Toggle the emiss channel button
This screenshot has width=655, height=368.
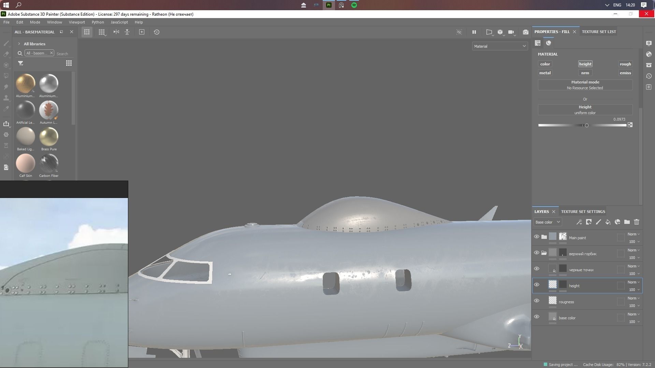(x=625, y=73)
